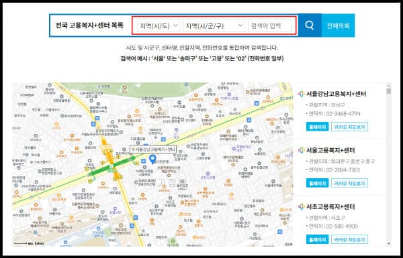Screen dimensions: 403x258
Task: Click the center list scrollbar down arrow
Action: 389,243
